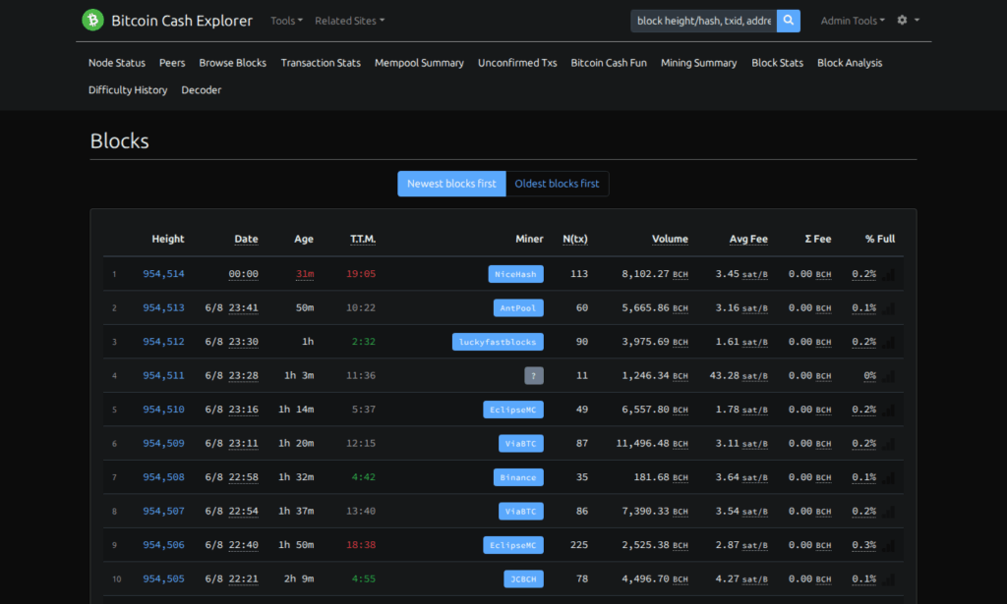1007x604 pixels.
Task: Focus the block height/hash search field
Action: (x=704, y=21)
